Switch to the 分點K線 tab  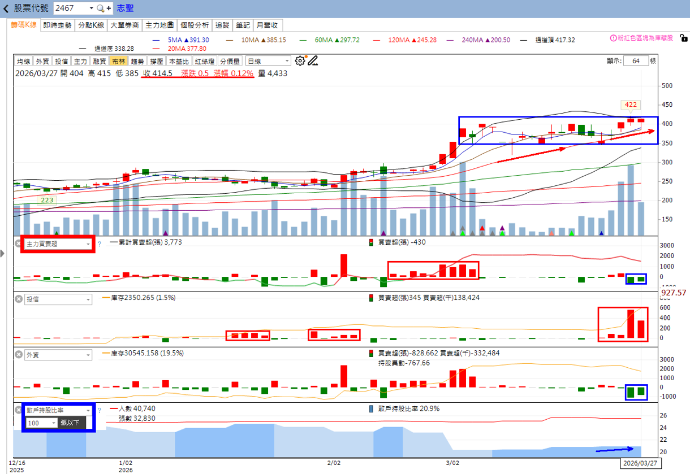(x=90, y=25)
